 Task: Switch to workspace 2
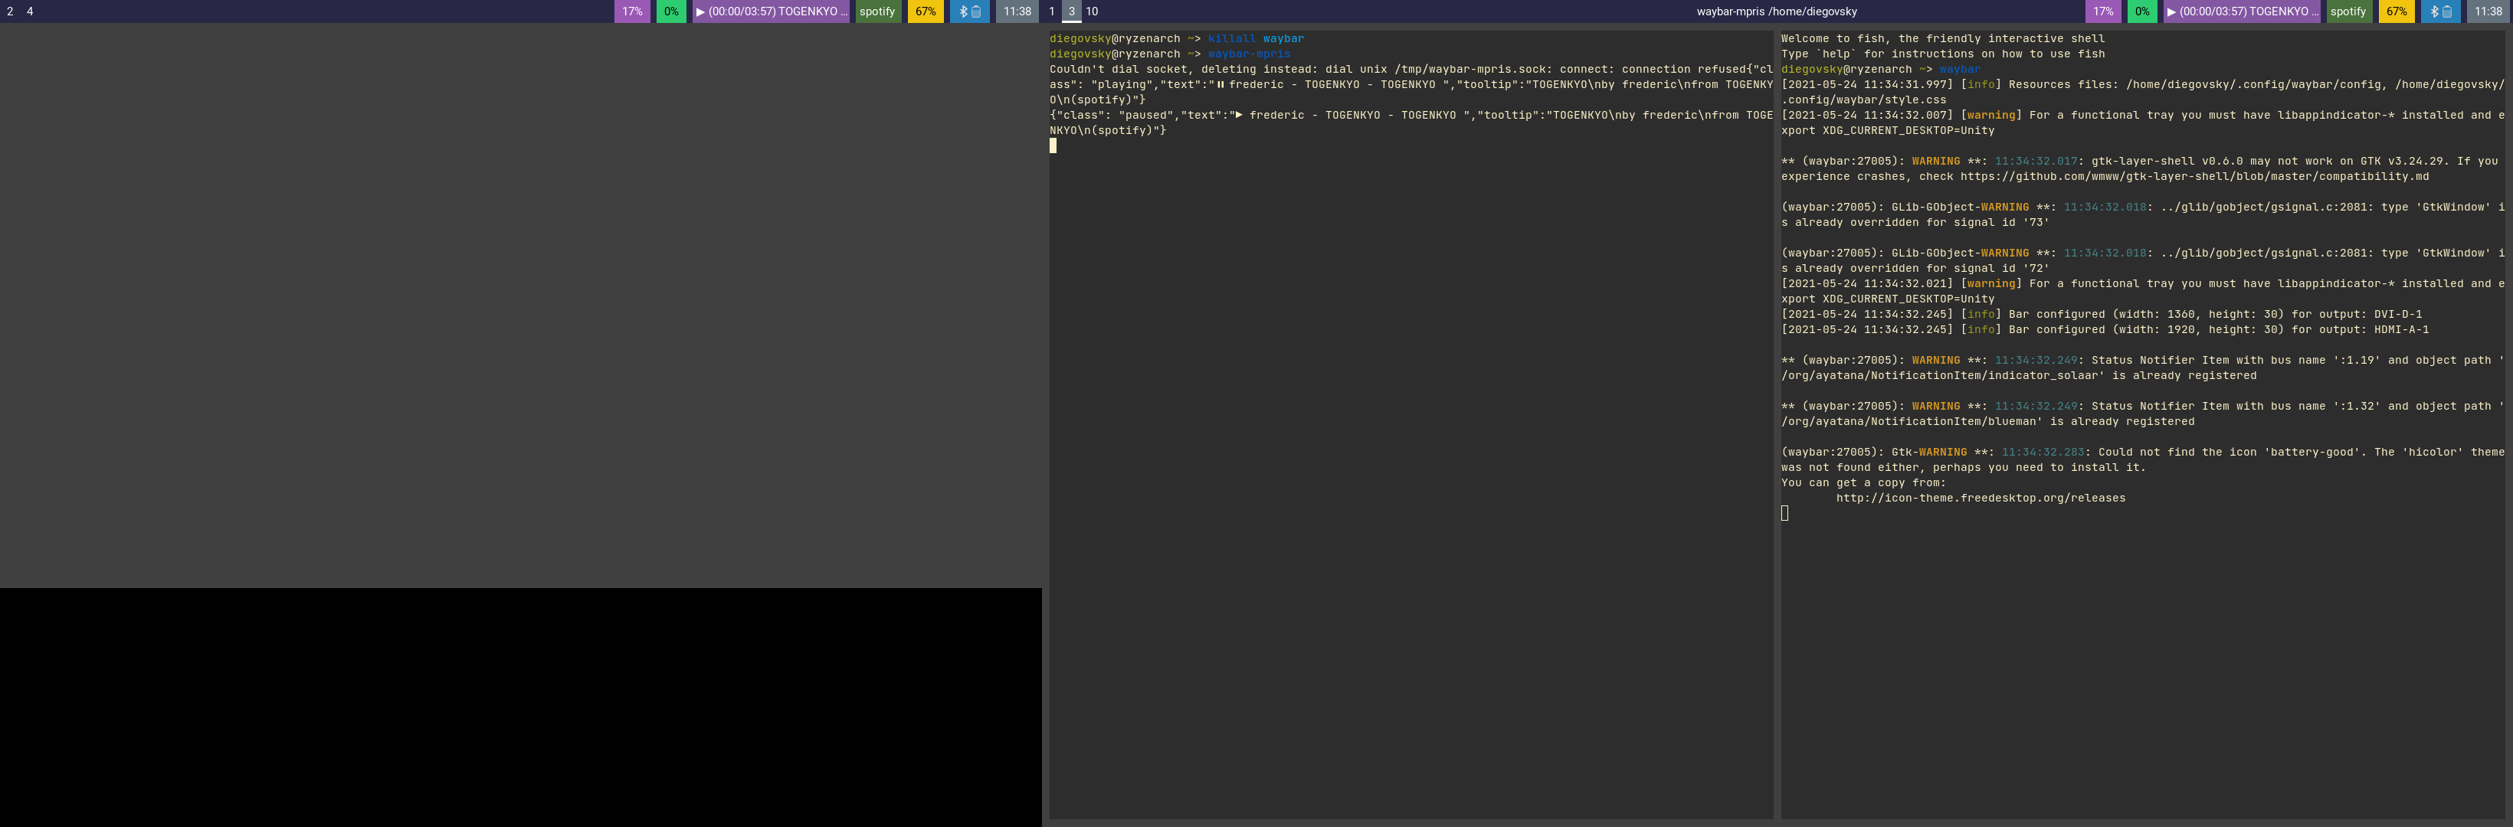[10, 11]
